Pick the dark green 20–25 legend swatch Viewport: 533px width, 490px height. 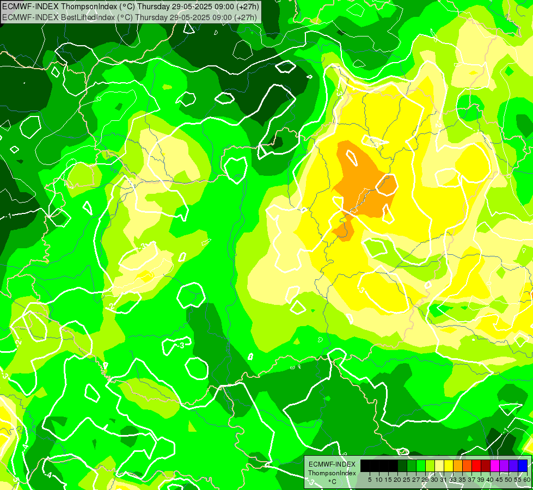(402, 465)
